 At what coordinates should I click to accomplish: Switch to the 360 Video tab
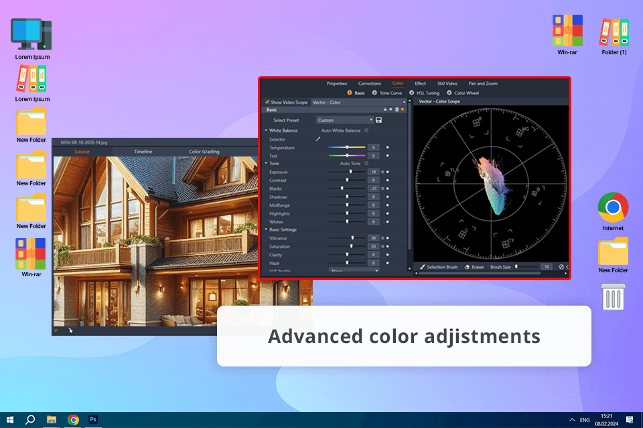[447, 84]
